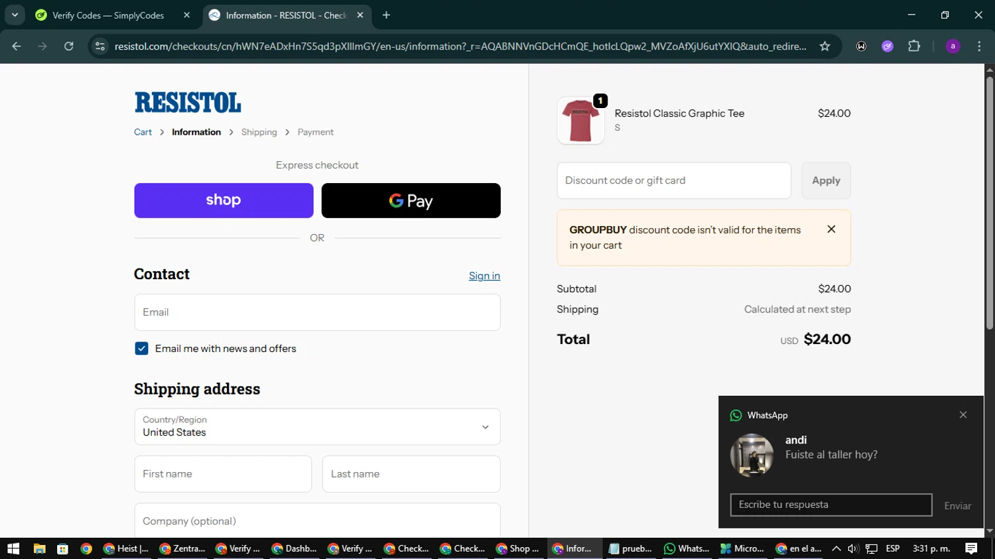Click the purple circular extension icon

[x=888, y=46]
